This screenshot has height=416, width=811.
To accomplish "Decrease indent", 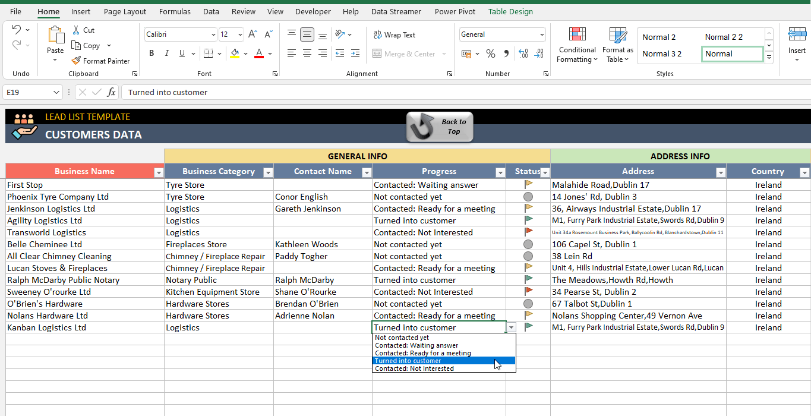I will 340,53.
